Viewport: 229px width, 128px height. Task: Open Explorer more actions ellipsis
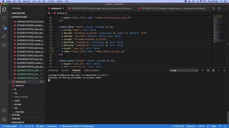[x=40, y=9]
